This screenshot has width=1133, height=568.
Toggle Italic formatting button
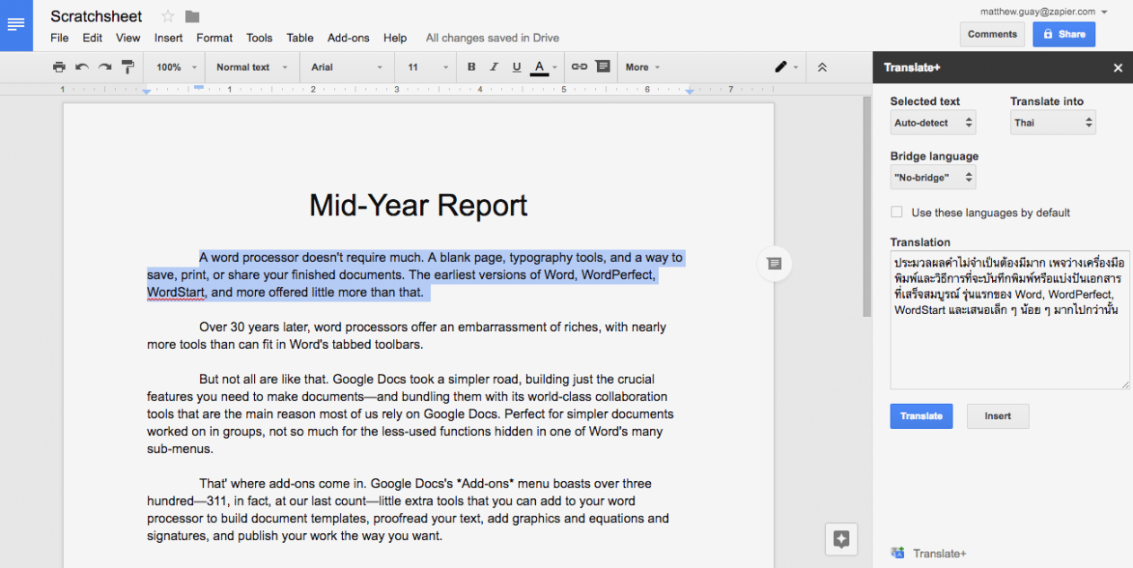494,67
